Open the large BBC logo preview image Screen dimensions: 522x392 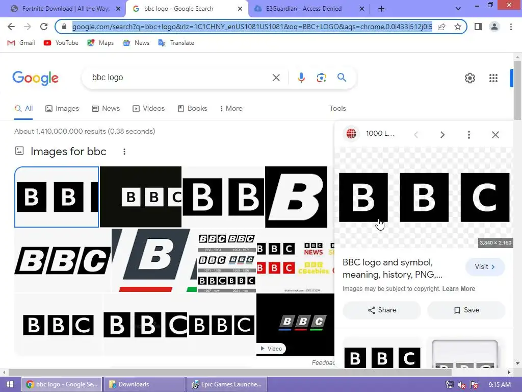424,198
